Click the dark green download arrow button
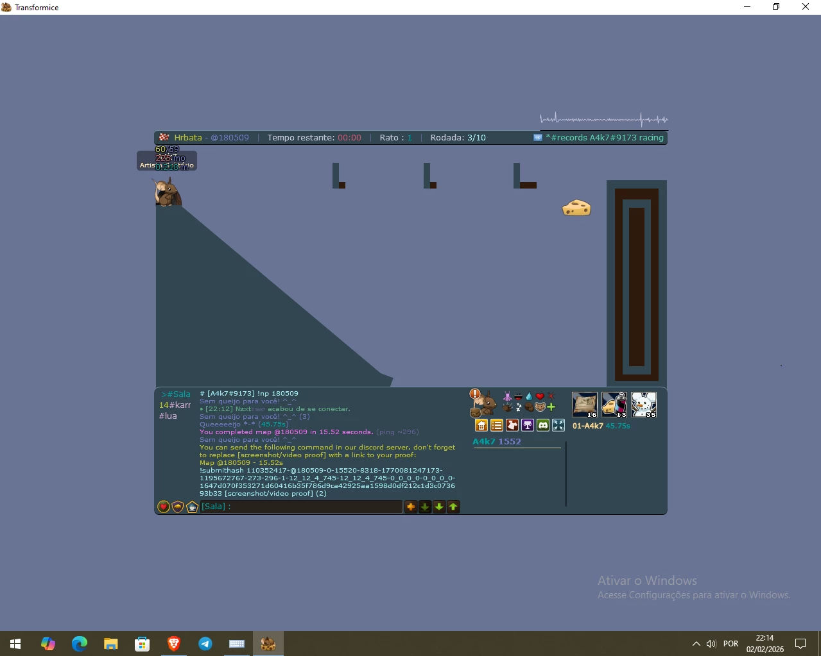This screenshot has height=656, width=821. (425, 507)
